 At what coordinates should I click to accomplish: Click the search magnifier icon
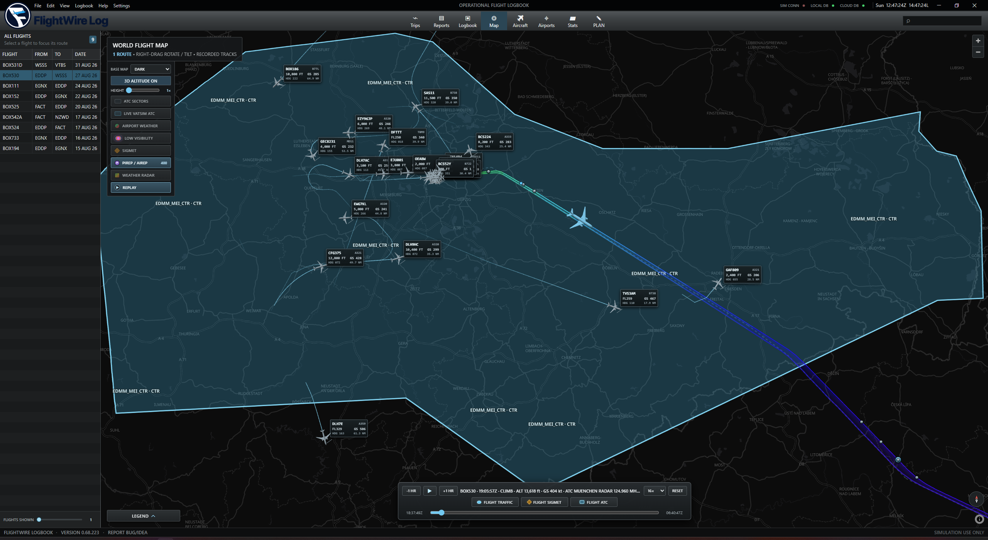click(x=908, y=21)
